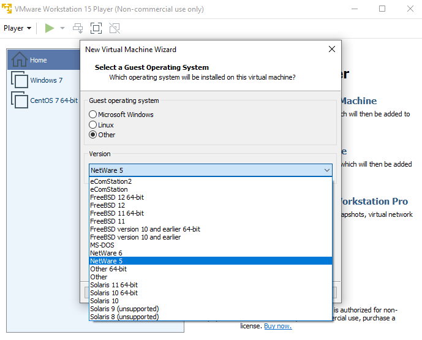Pick Solaris 10 64-bit from the list

(211, 293)
